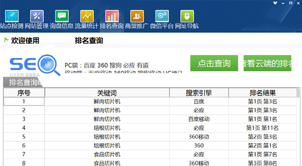Open the 商盟推广 people icon
Image resolution: width=302 pixels, height=166 pixels.
coord(137,16)
